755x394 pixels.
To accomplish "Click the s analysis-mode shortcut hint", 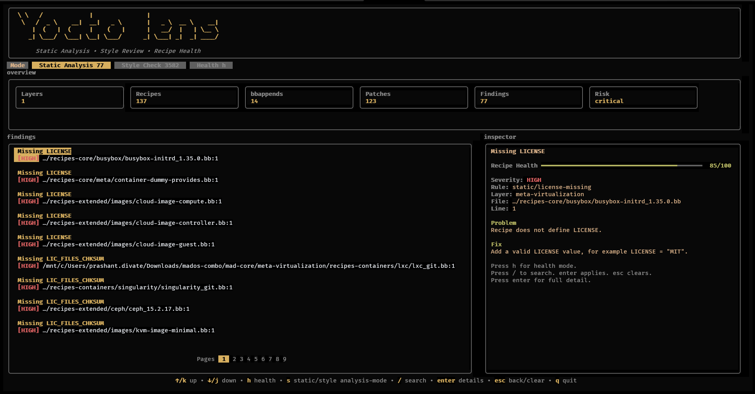I will tap(337, 380).
